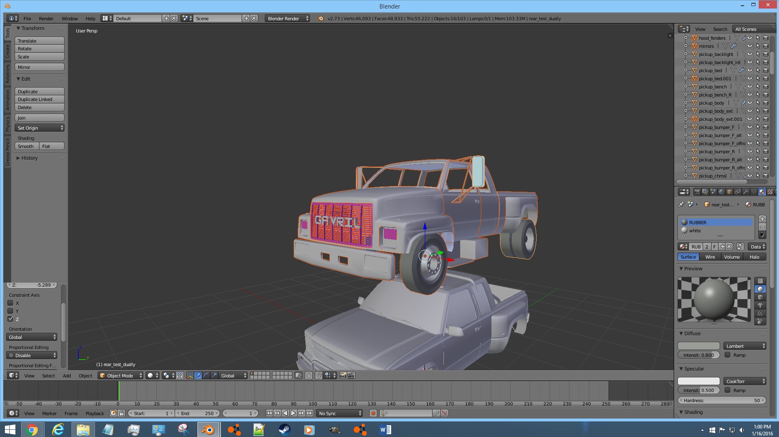The height and width of the screenshot is (437, 779).
Task: Render OpenGL image of viewport (camera icon)
Action: pos(343,375)
